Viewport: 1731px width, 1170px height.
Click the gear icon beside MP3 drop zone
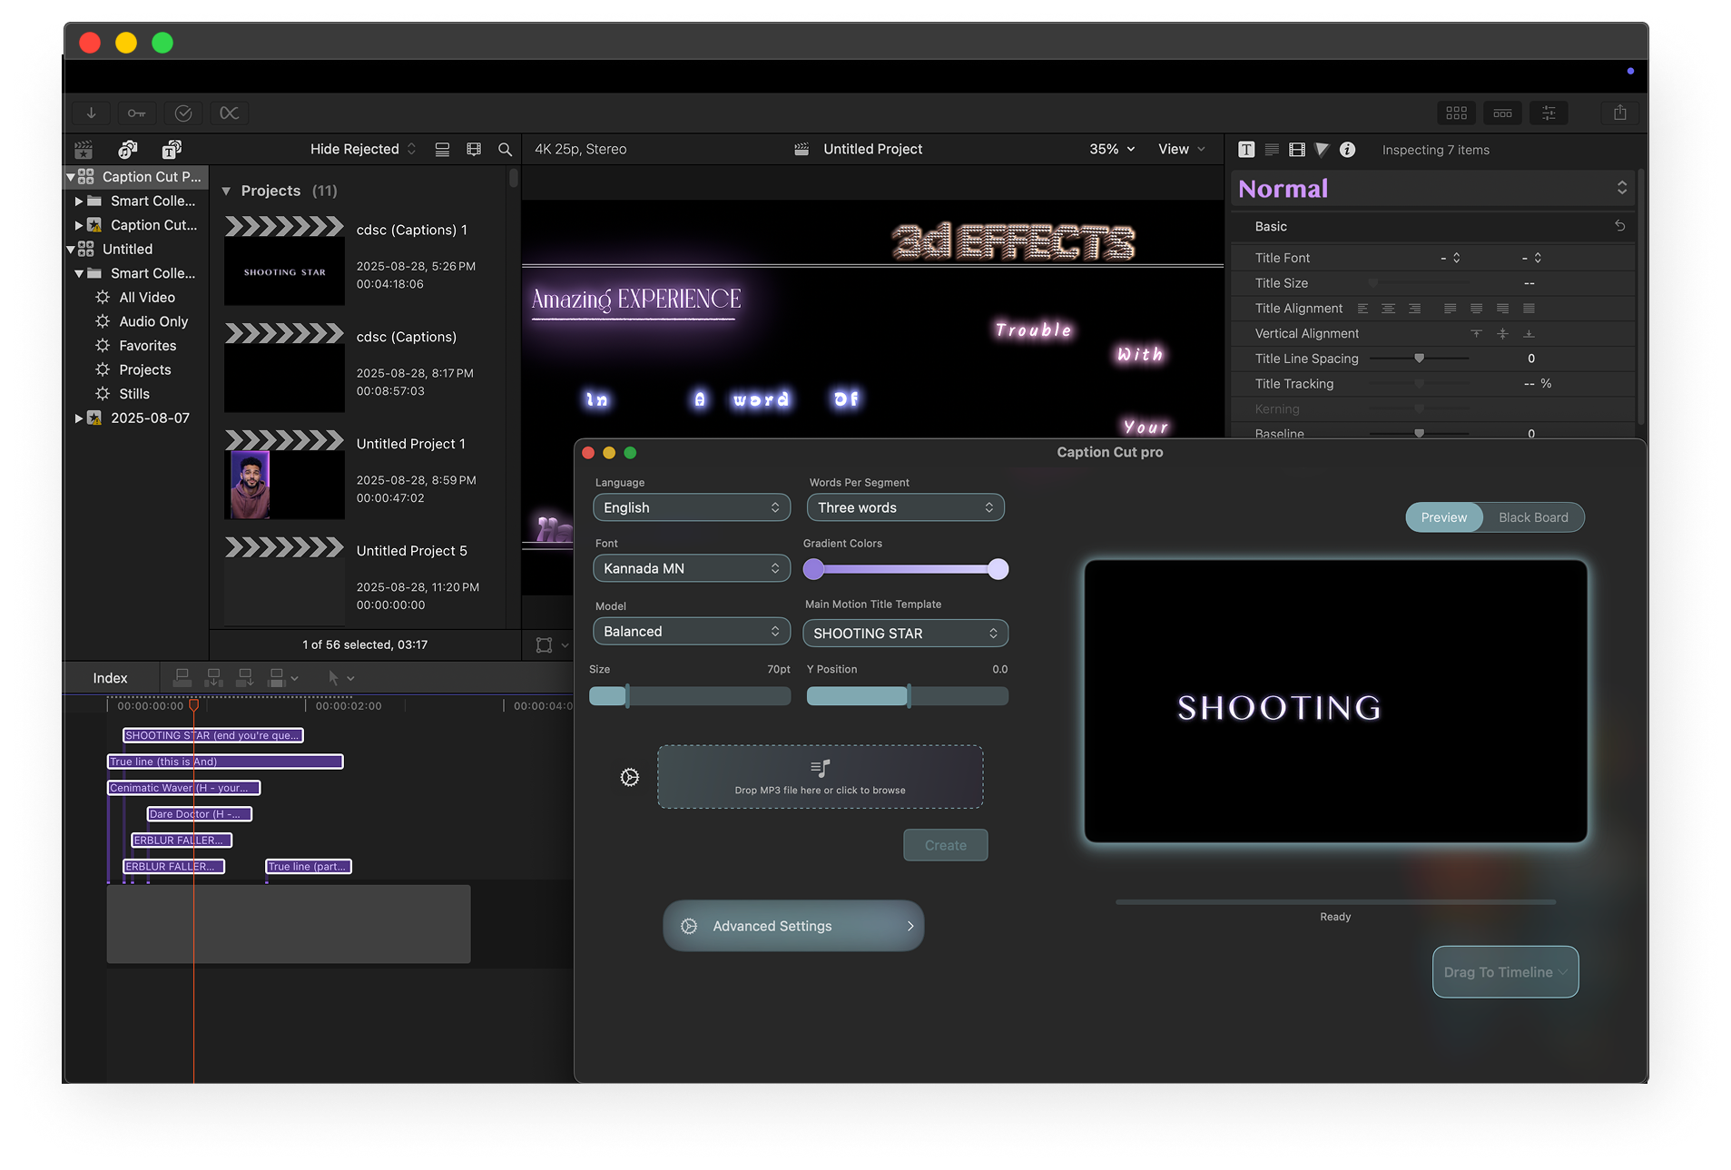(x=629, y=777)
